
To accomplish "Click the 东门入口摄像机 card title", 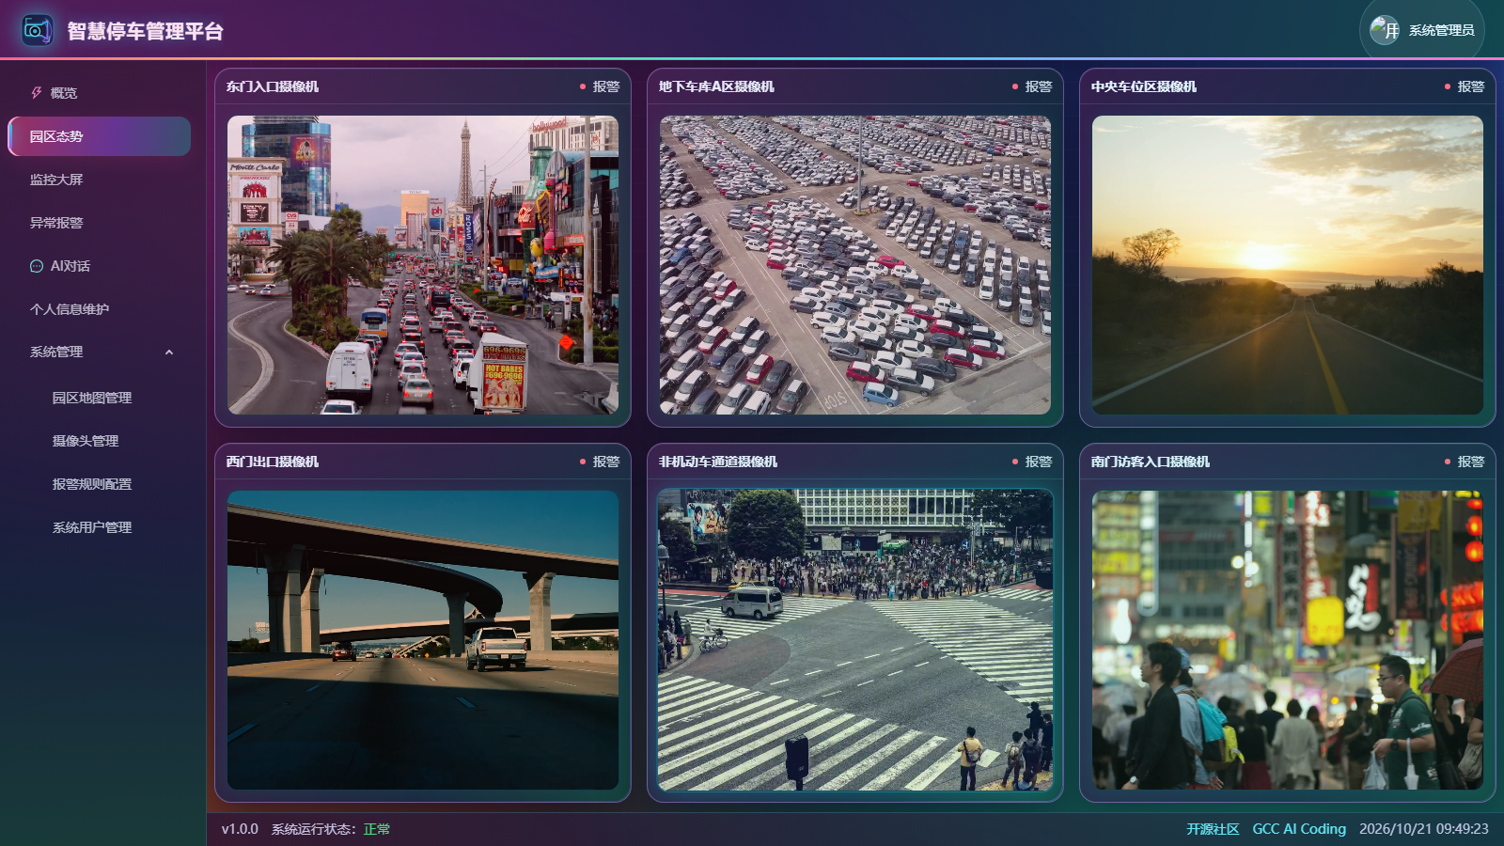I will click(273, 86).
